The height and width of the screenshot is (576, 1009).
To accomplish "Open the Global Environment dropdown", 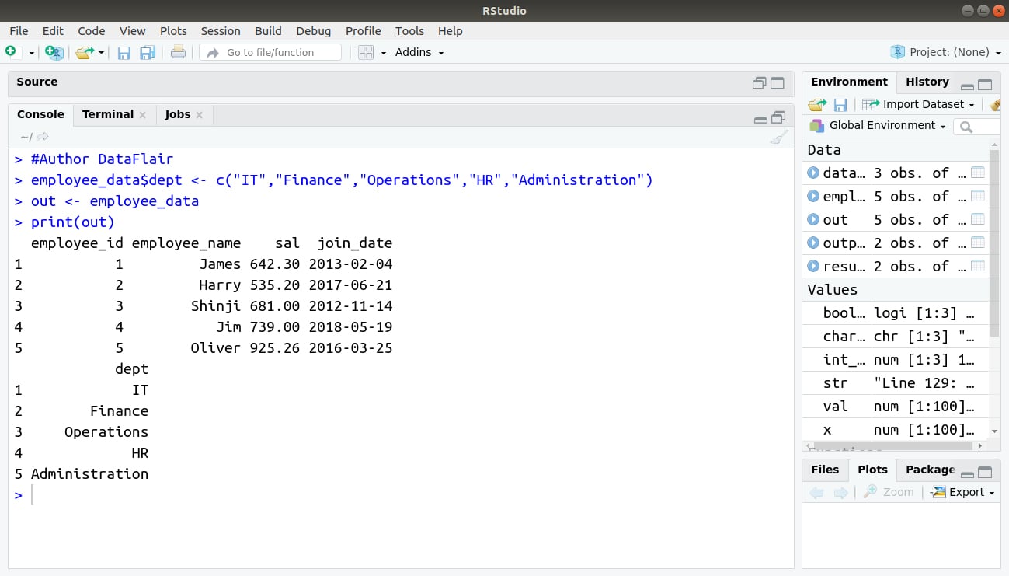I will pyautogui.click(x=878, y=126).
